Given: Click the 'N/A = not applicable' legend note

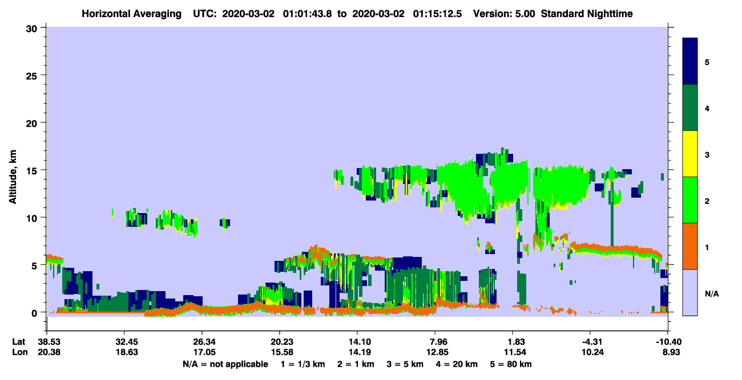Looking at the screenshot, I should [225, 364].
